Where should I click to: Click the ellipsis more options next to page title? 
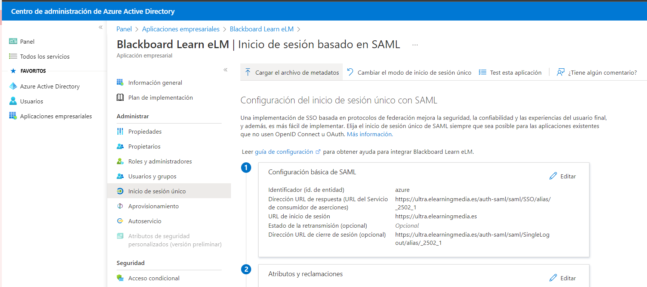415,45
